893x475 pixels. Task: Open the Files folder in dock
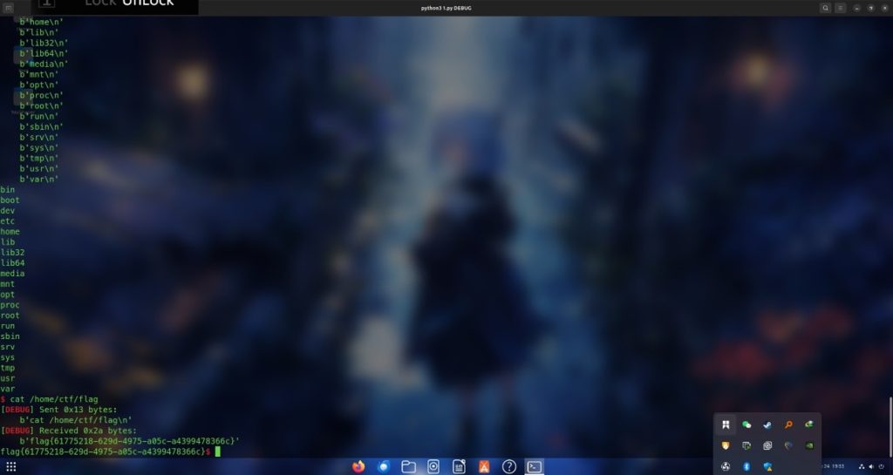point(408,466)
